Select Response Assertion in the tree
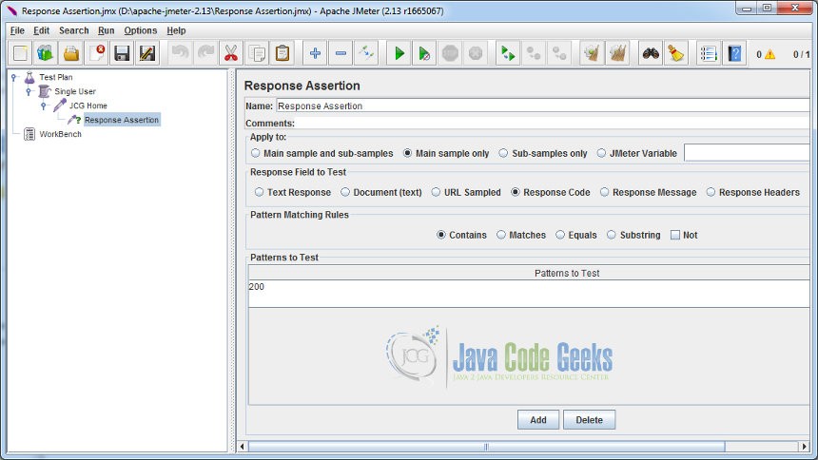The height and width of the screenshot is (460, 818). point(122,120)
